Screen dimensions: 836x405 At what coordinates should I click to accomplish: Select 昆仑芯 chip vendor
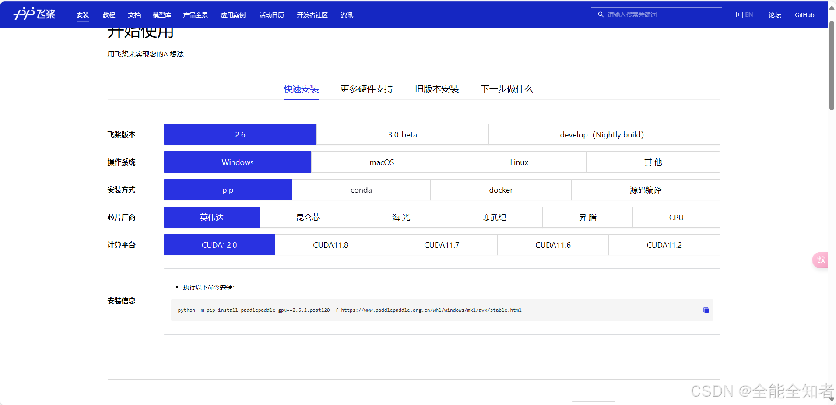coord(308,217)
